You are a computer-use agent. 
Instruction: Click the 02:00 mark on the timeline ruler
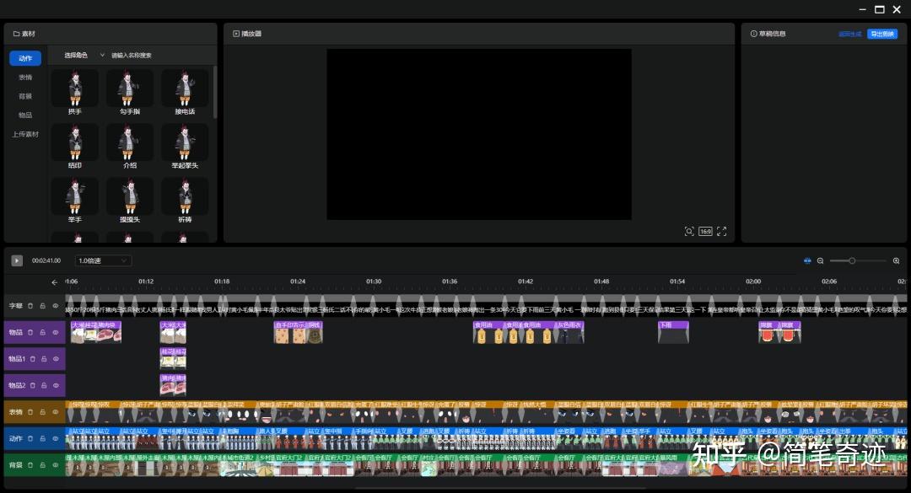753,281
